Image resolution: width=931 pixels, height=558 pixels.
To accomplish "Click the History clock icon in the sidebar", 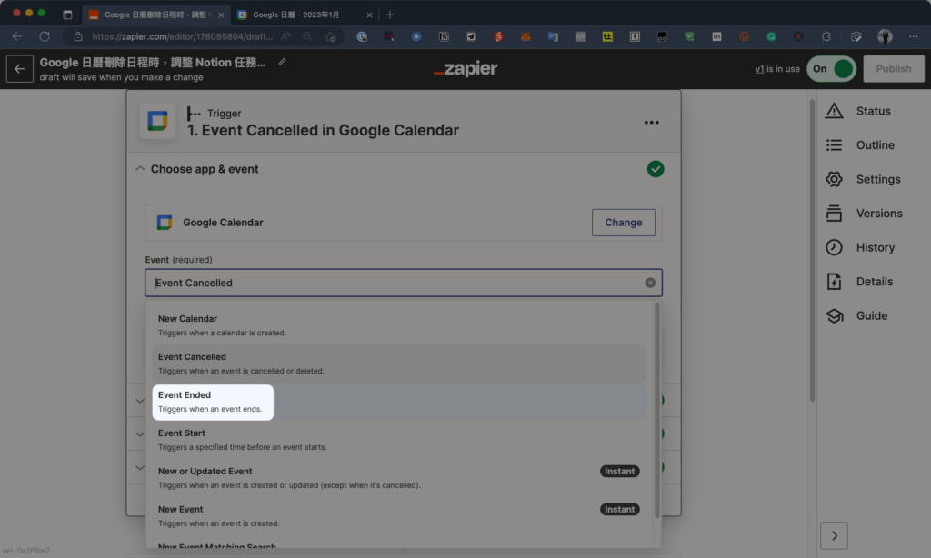I will [834, 247].
